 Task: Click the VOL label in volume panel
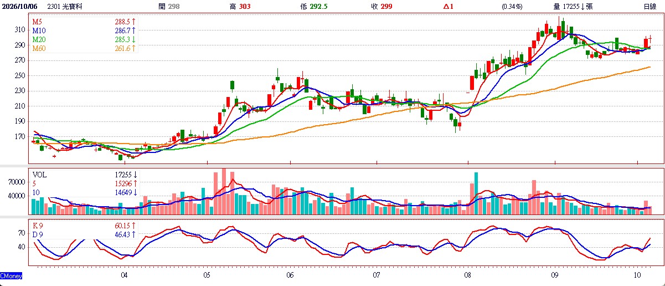[39, 175]
